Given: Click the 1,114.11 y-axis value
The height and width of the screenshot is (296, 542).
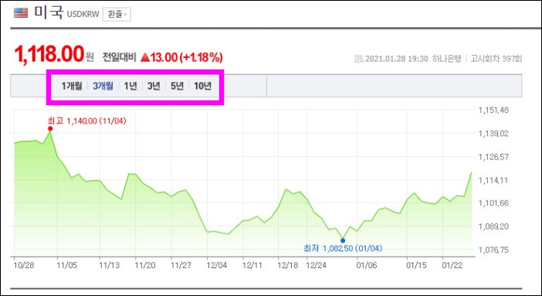Looking at the screenshot, I should (493, 180).
